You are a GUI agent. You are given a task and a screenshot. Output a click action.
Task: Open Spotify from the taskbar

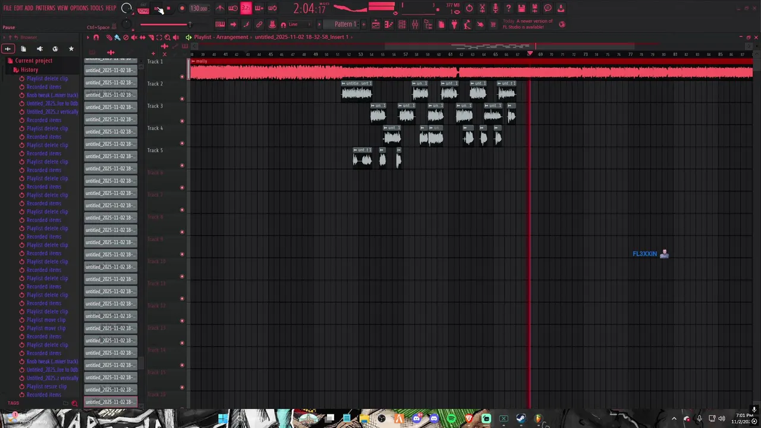click(451, 418)
